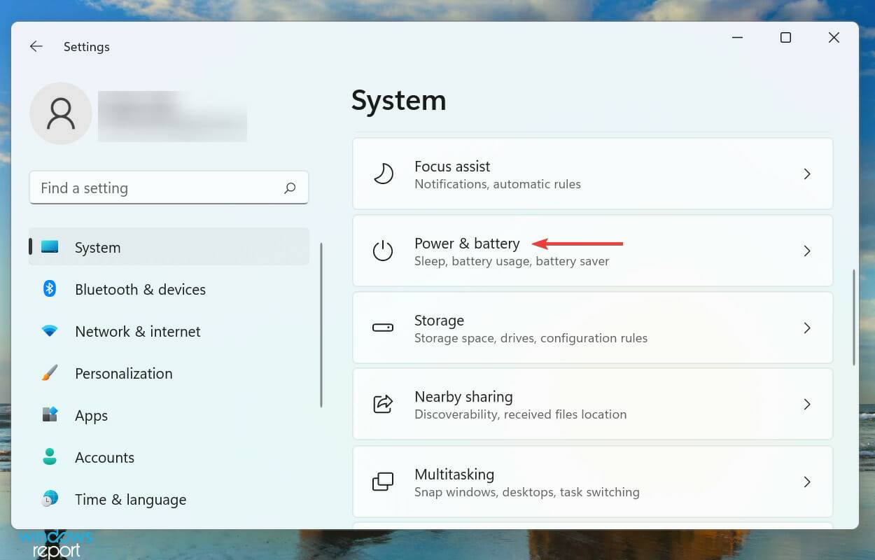Click the Personalization paintbrush icon
The height and width of the screenshot is (560, 875).
50,373
